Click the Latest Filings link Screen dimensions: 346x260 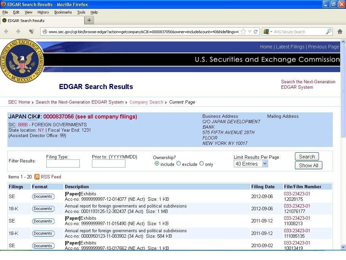coord(290,47)
